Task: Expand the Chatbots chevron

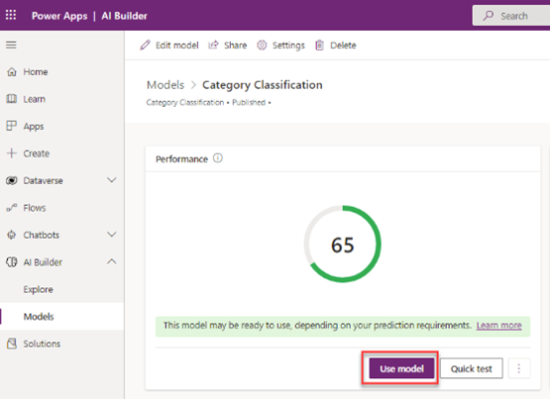Action: [112, 235]
